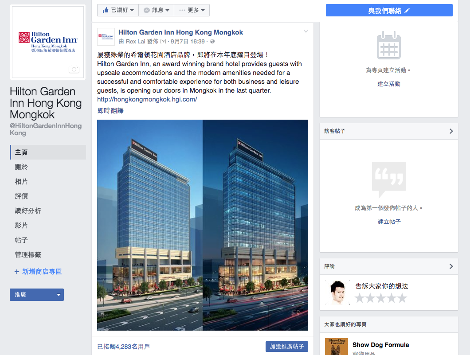
Task: Click the Show Dog Formula page thumbnail
Action: point(336,347)
